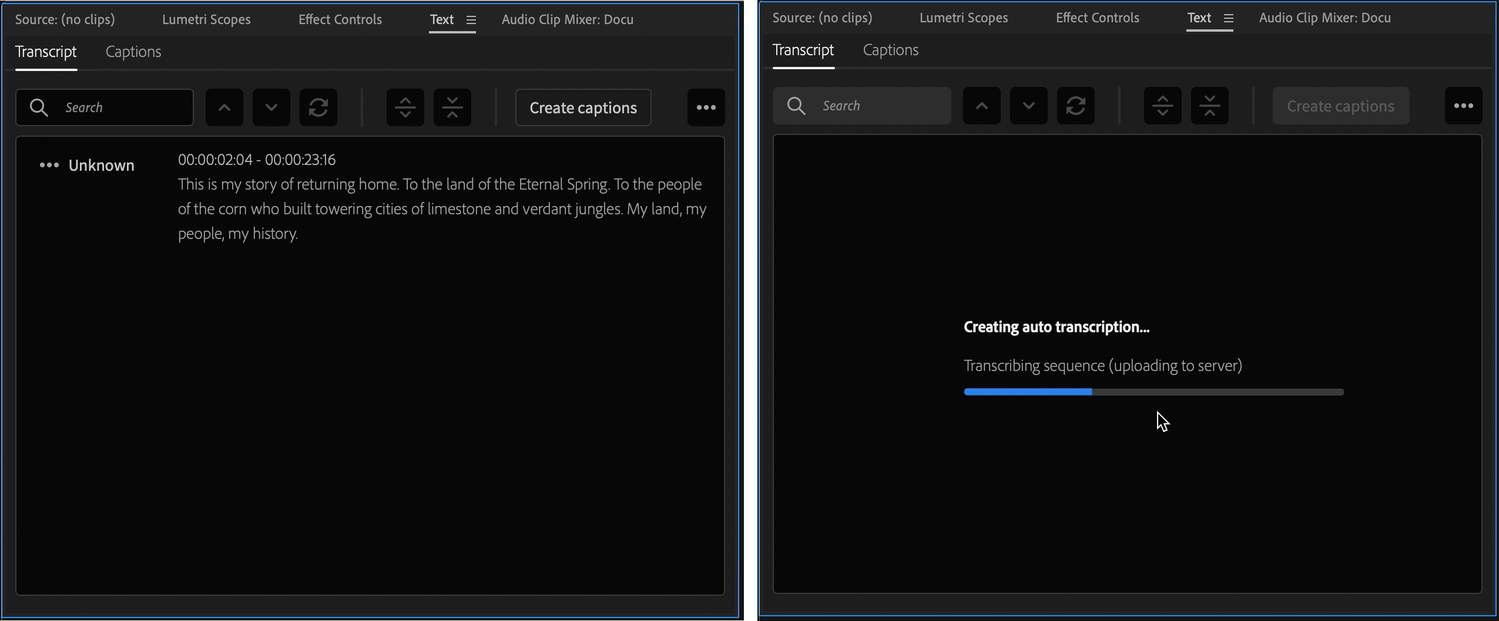Split transcript segment icon in left panel
Image resolution: width=1499 pixels, height=621 pixels.
(405, 107)
